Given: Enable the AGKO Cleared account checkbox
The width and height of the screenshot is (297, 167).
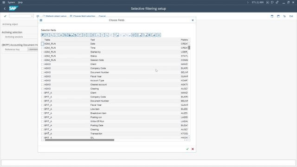Looking at the screenshot, I should [42, 84].
